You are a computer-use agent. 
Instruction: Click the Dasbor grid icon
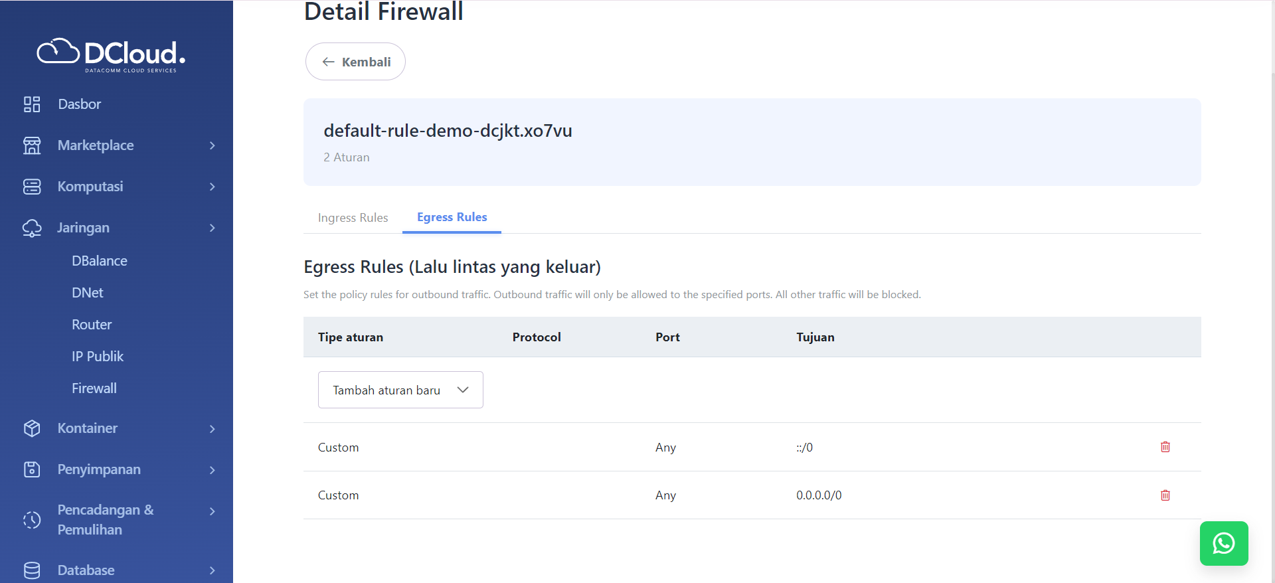pos(32,104)
